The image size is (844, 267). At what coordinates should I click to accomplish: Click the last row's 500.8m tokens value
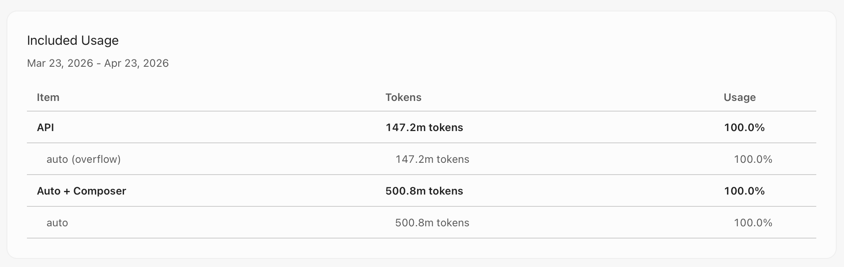coord(432,223)
